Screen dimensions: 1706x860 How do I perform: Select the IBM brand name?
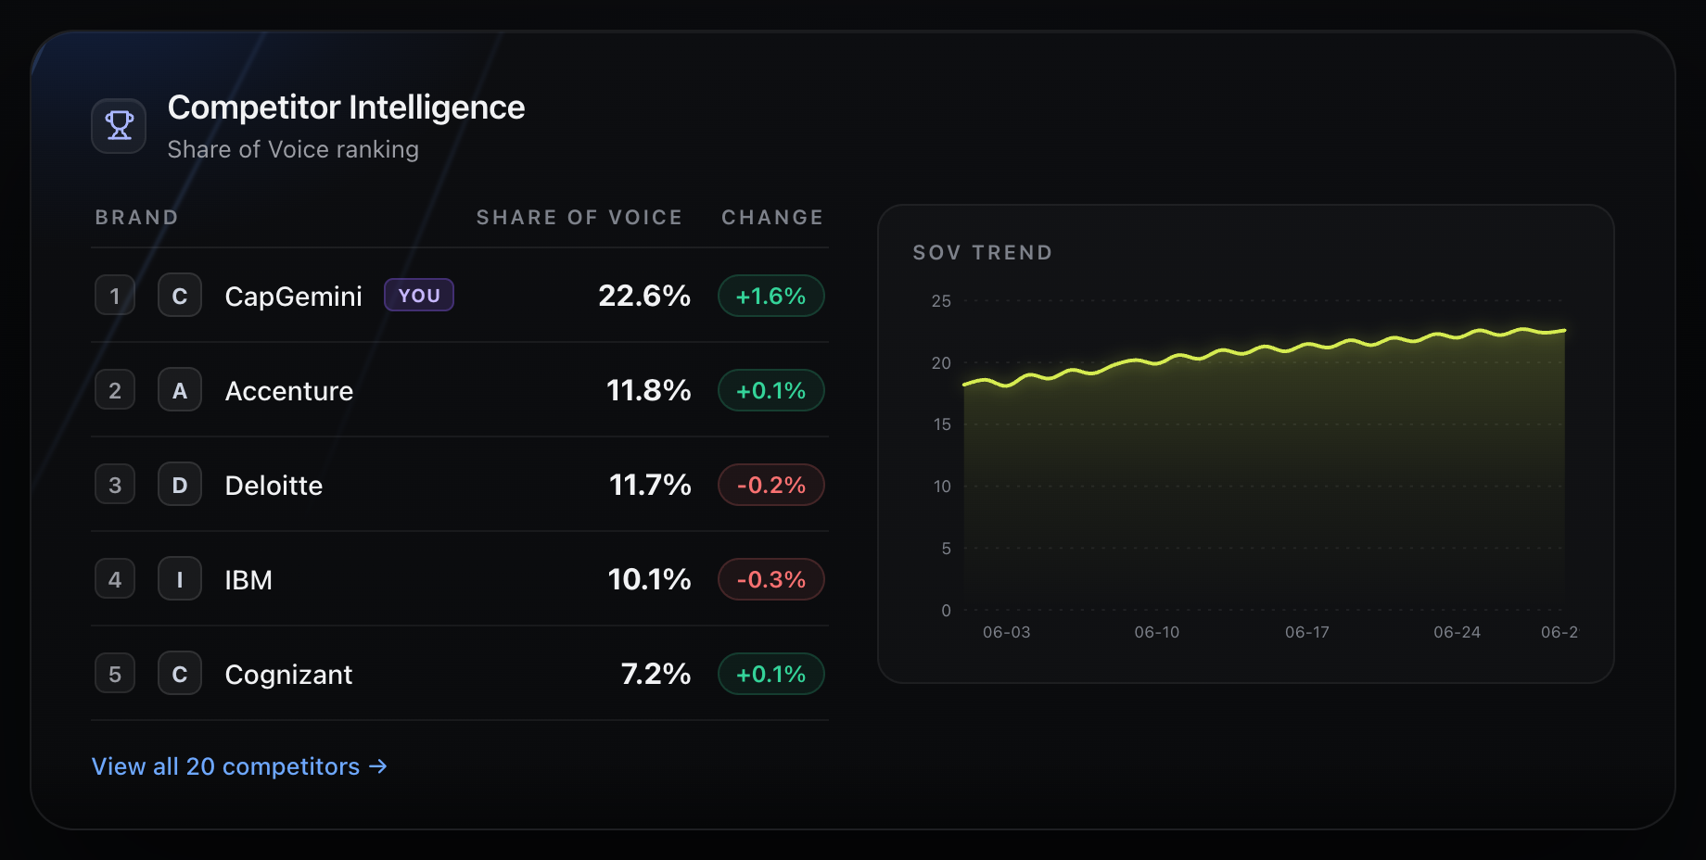pos(248,580)
